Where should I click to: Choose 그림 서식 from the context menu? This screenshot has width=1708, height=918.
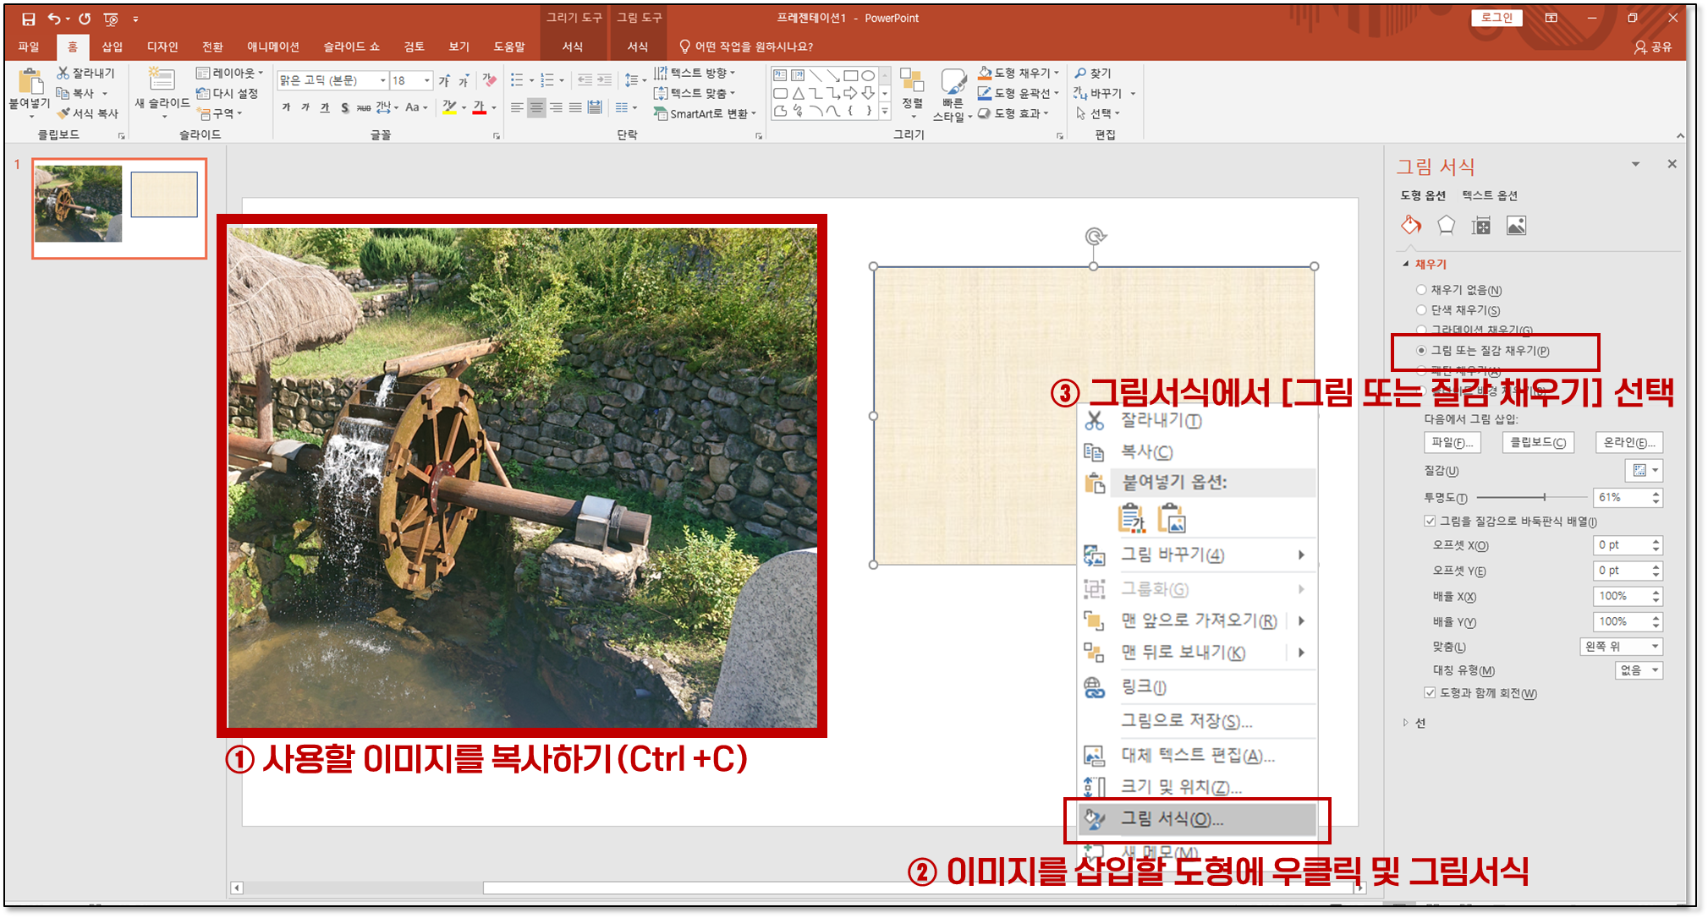click(1172, 819)
